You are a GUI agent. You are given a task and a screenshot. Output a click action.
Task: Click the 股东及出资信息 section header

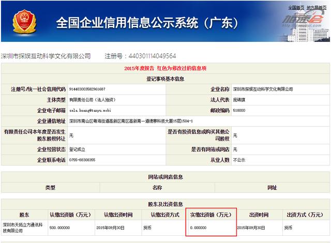click(165, 204)
